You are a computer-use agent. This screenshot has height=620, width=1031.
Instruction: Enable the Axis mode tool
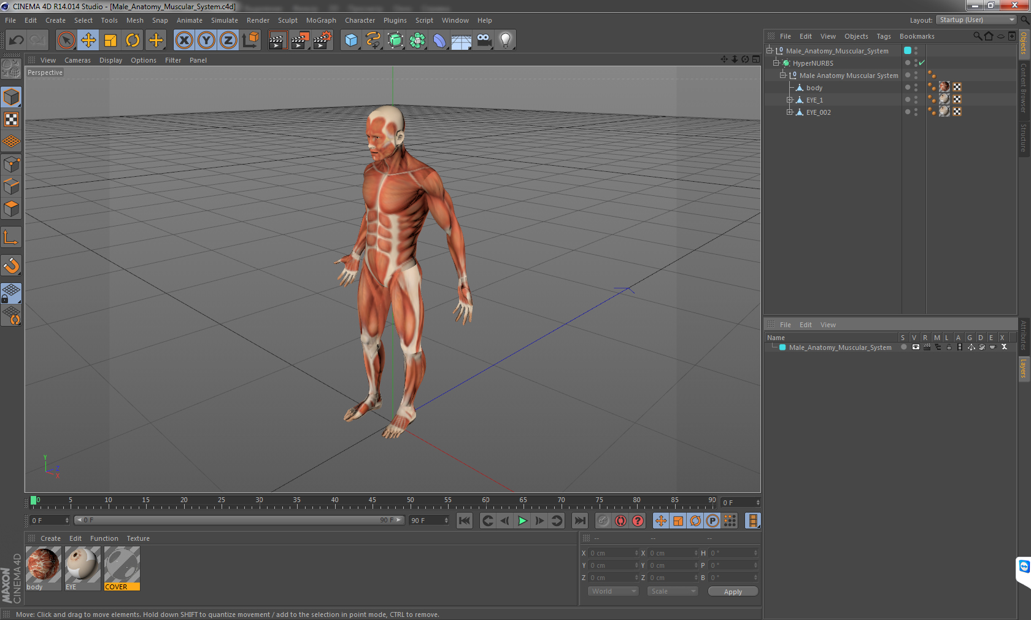pyautogui.click(x=11, y=238)
